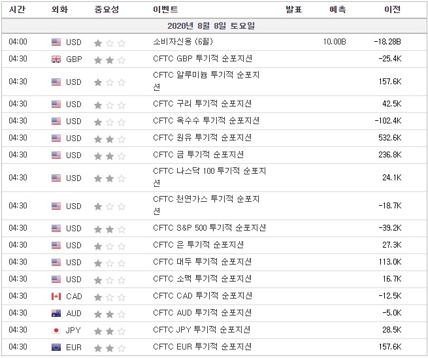The image size is (428, 358).
Task: Open CFTC 은 투기적 순포지션 event
Action: point(199,244)
